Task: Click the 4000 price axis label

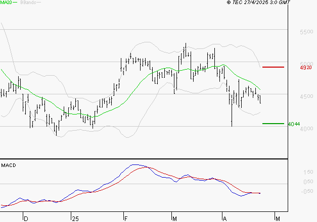Action: 306,129
